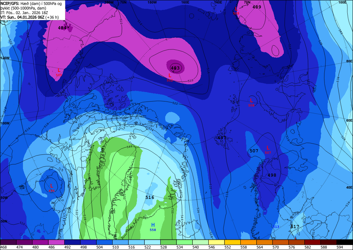Pick the navy legend swatch between 492 and 498
The height and width of the screenshot is (250, 353).
tap(72, 242)
